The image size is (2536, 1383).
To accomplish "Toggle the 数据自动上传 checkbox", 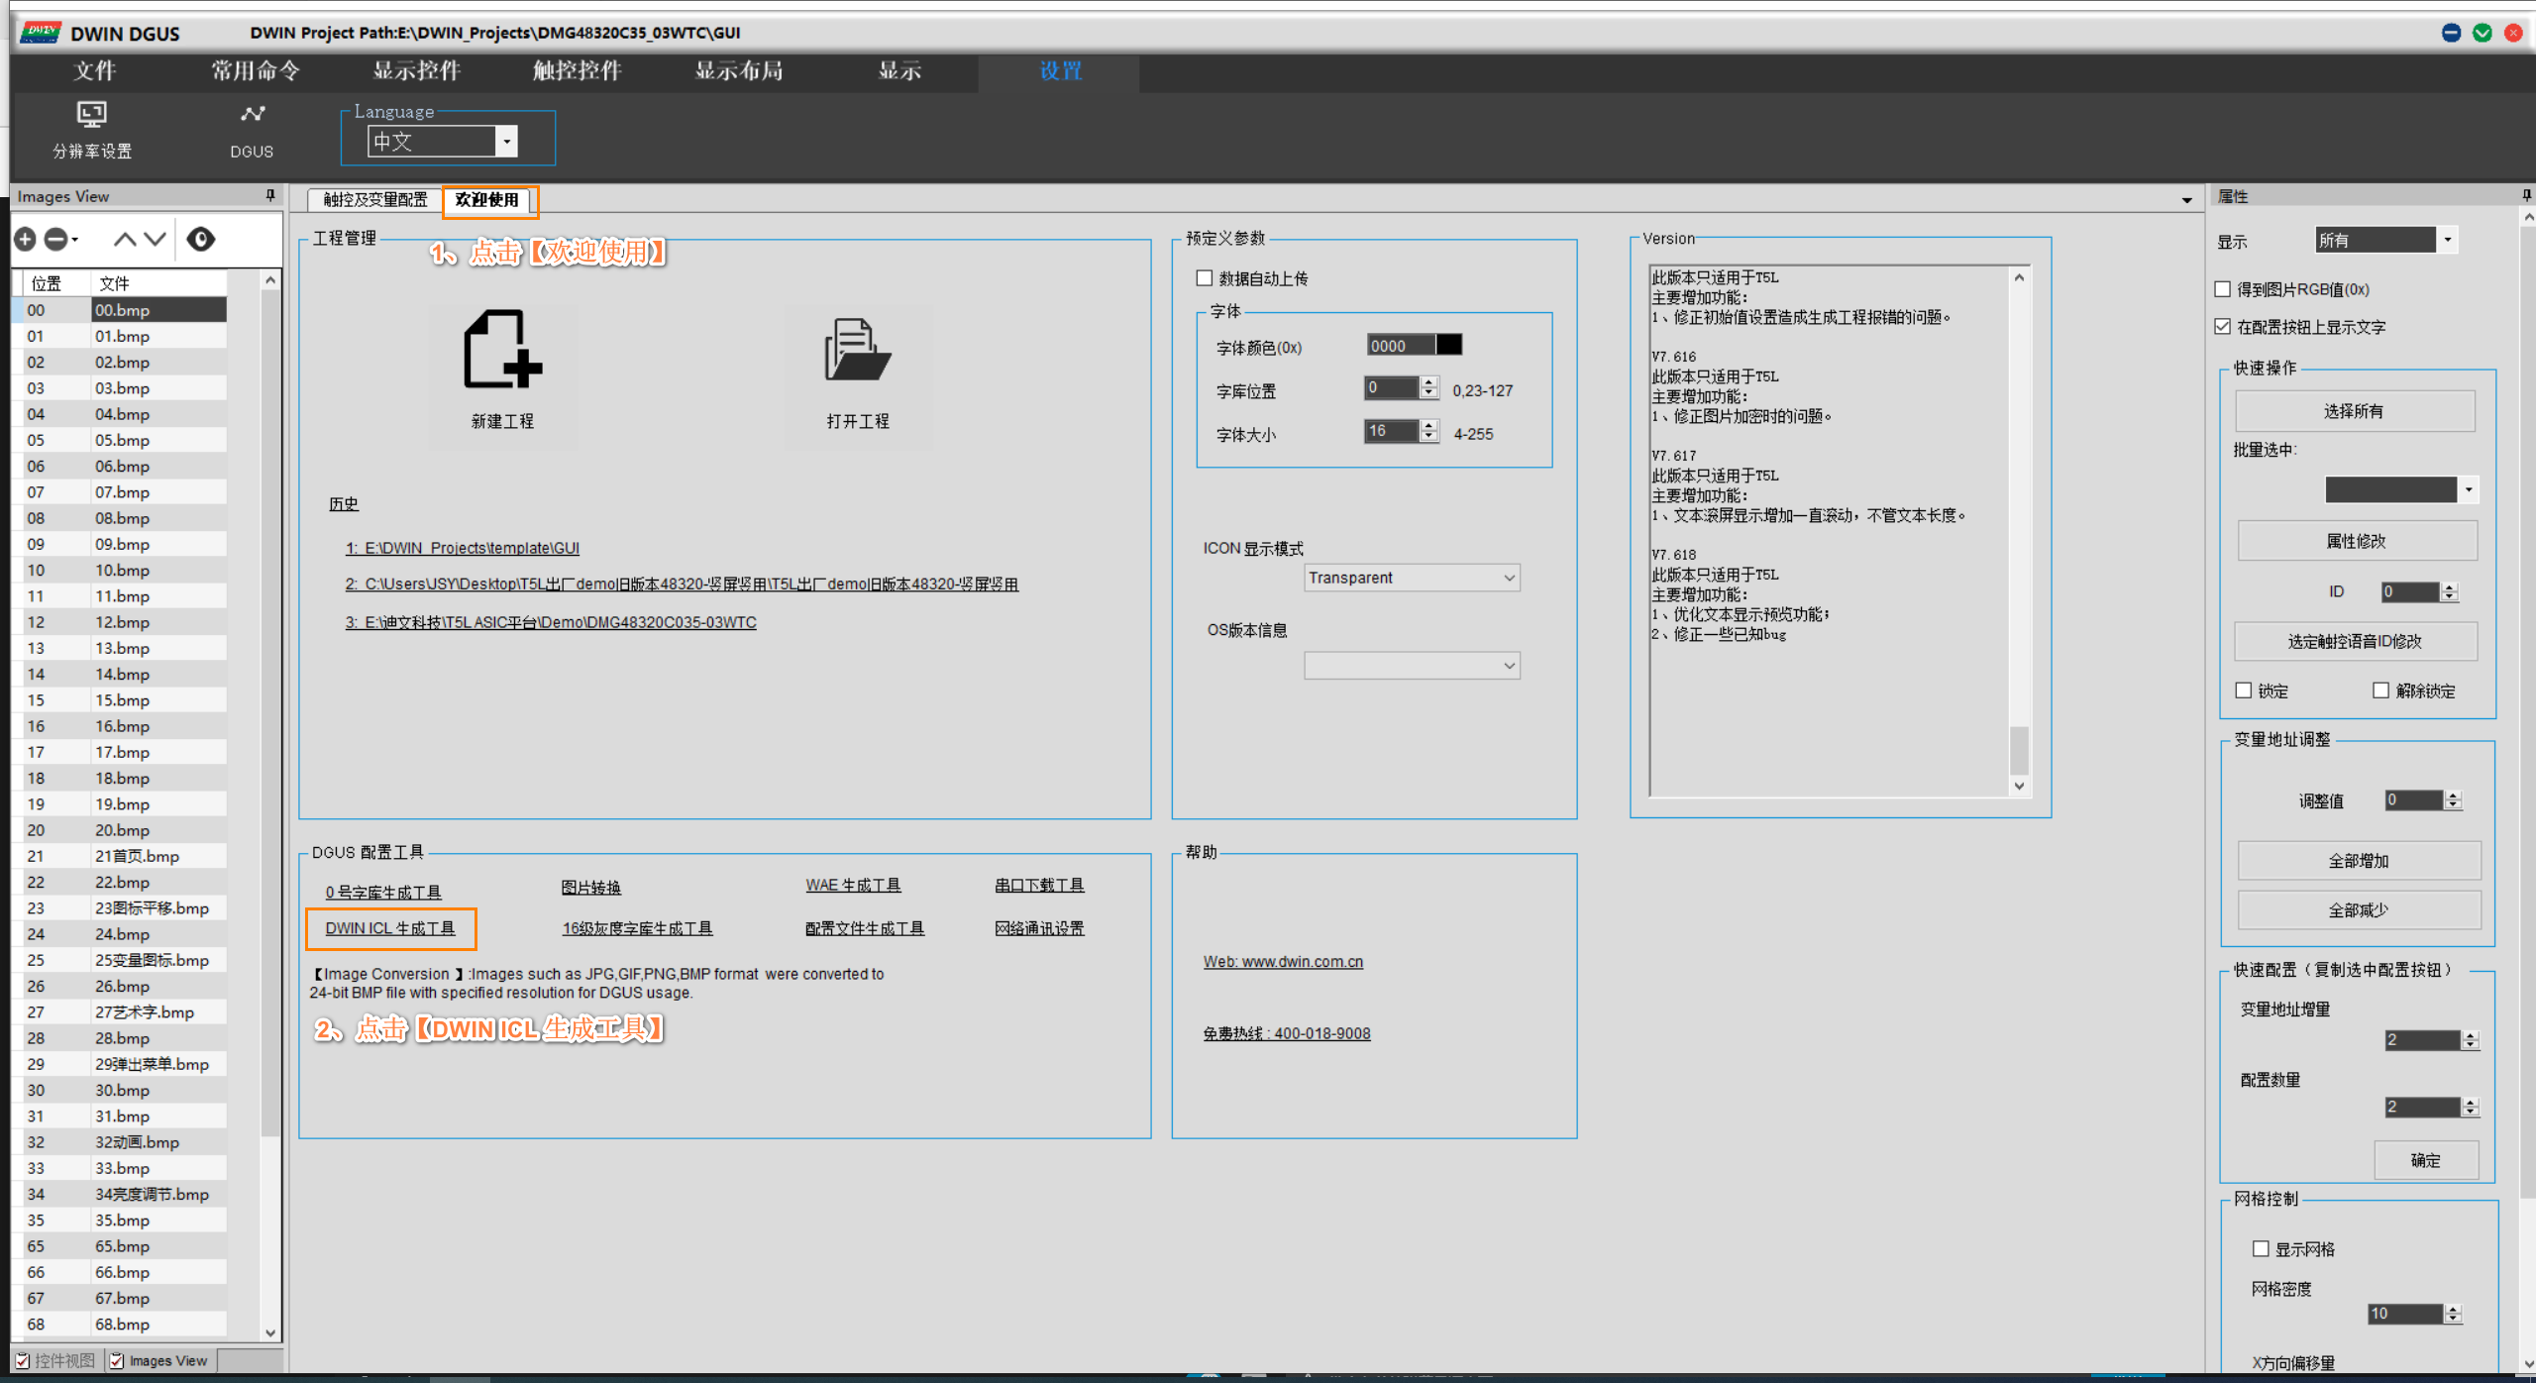I will point(1205,278).
